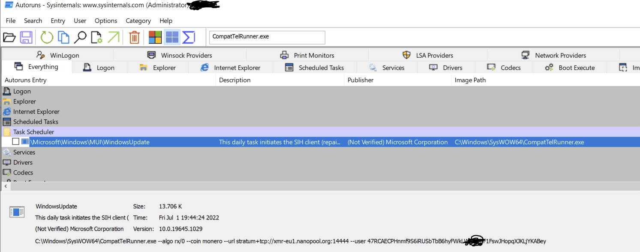Sort by Image Path column header
The width and height of the screenshot is (640, 252).
tap(546, 80)
